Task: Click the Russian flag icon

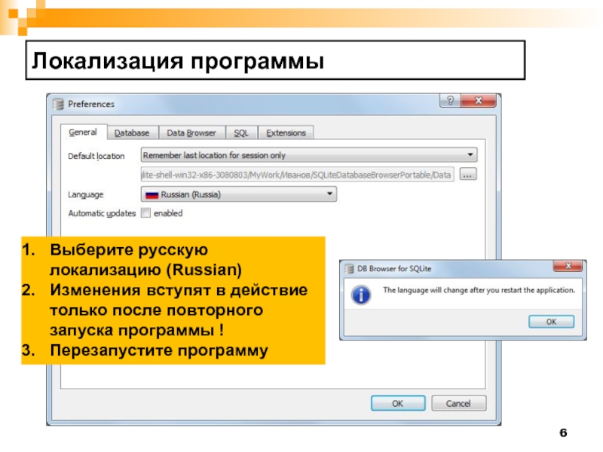Action: [x=152, y=195]
